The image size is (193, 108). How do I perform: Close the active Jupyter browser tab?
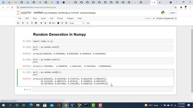pyautogui.click(x=154, y=2)
